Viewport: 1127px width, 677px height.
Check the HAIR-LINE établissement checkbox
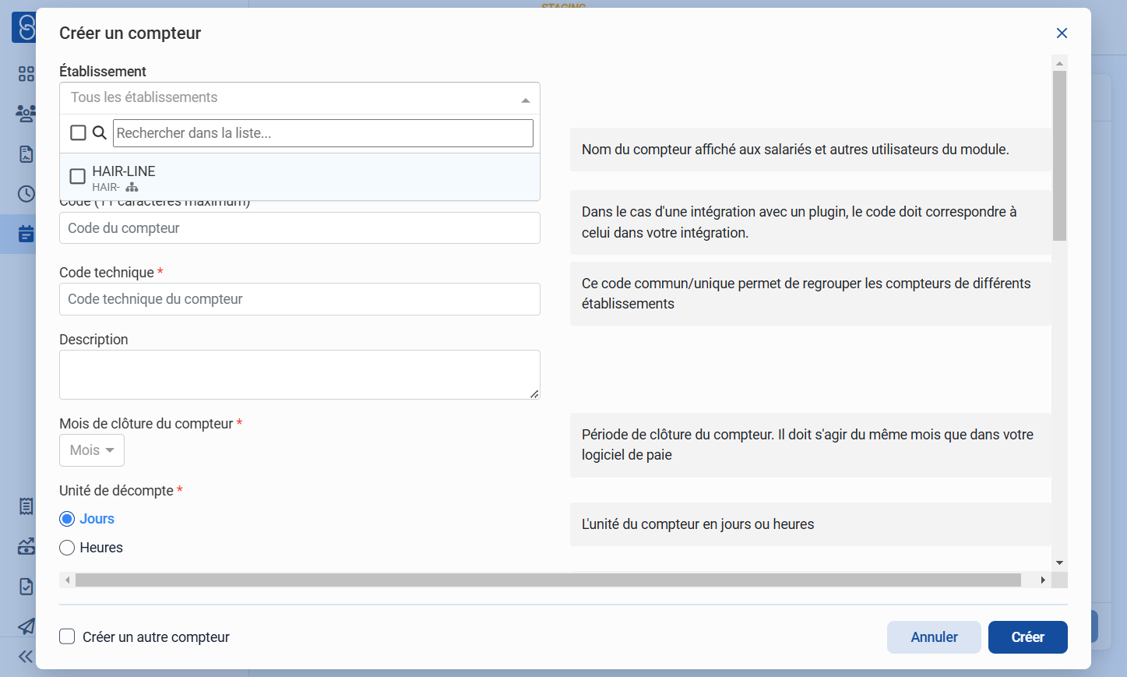[x=78, y=176]
